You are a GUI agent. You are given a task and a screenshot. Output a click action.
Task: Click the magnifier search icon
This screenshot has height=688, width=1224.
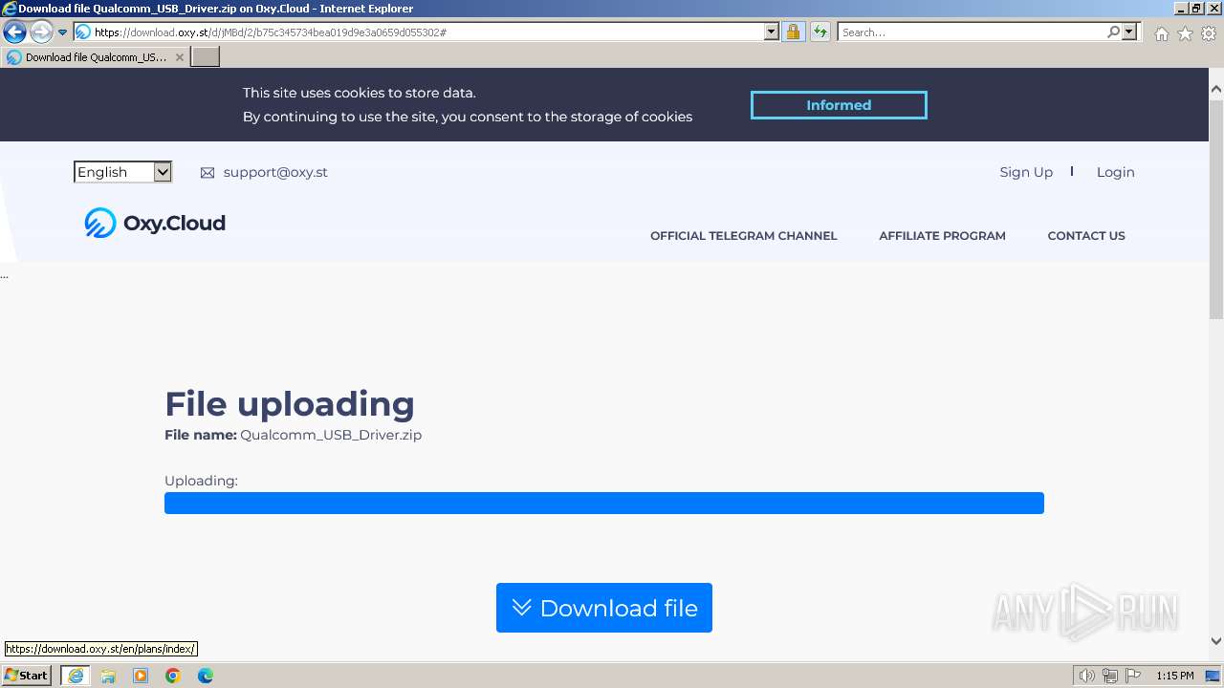click(1113, 32)
